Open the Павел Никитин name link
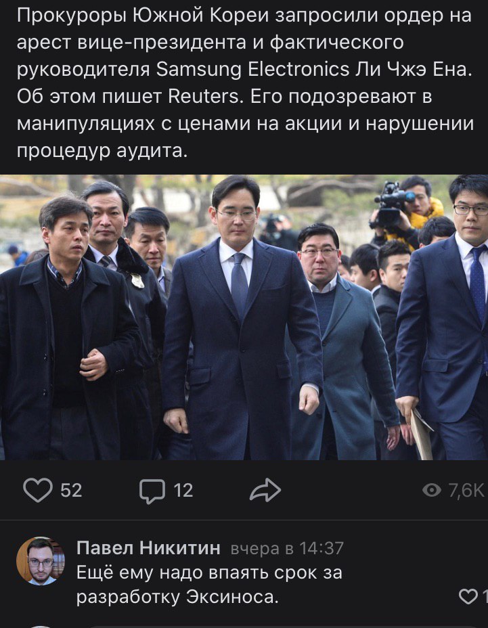The width and height of the screenshot is (488, 628). 148,547
